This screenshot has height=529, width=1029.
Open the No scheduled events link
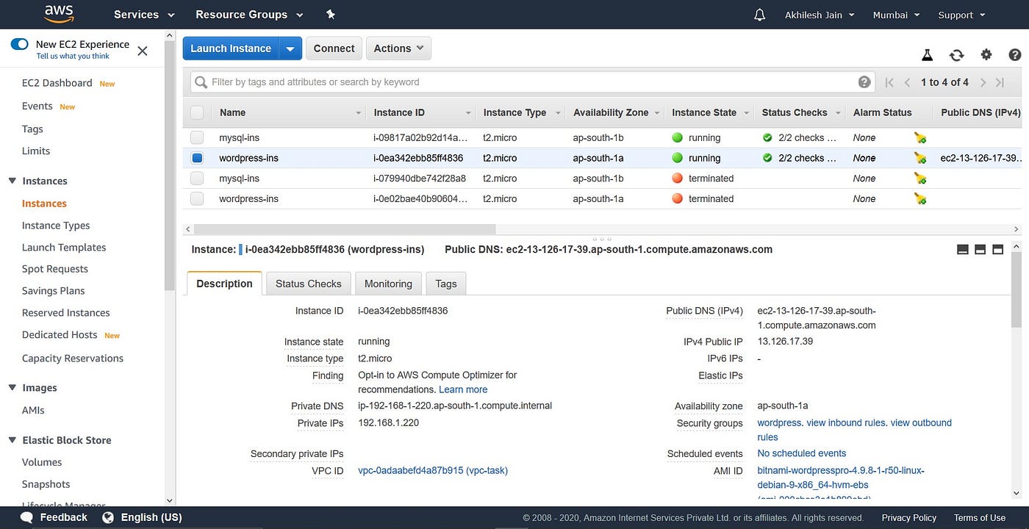802,453
